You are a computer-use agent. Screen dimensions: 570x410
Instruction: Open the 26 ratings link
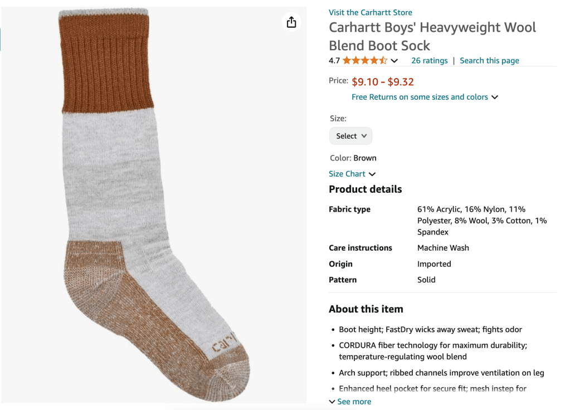pos(429,61)
